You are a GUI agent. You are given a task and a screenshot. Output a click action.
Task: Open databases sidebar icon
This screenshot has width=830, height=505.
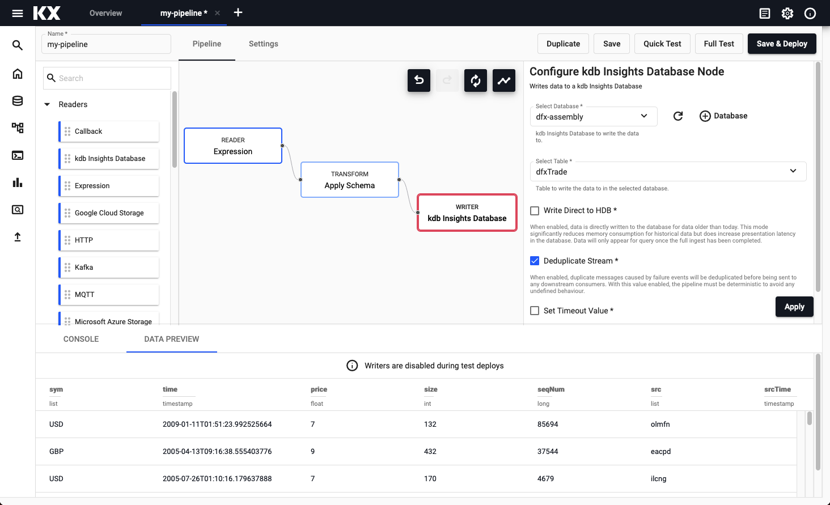[18, 101]
